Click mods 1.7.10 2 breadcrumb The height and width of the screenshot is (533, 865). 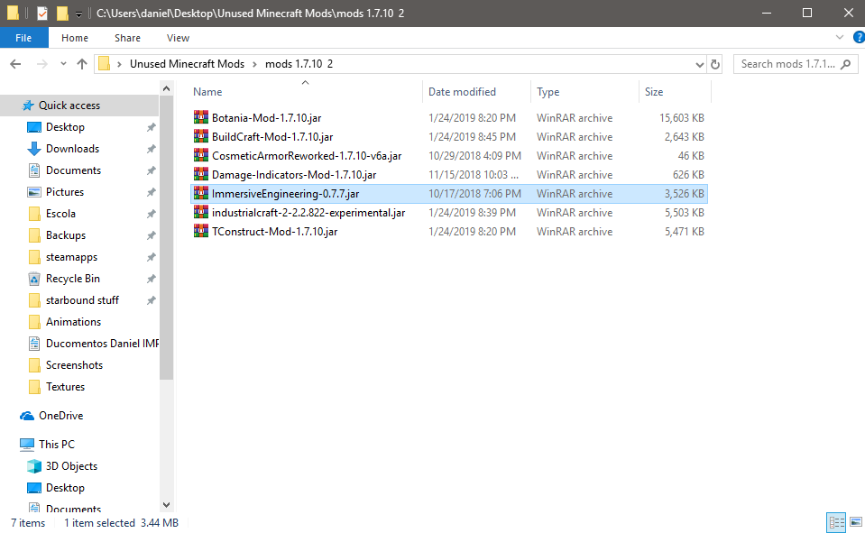tap(299, 64)
